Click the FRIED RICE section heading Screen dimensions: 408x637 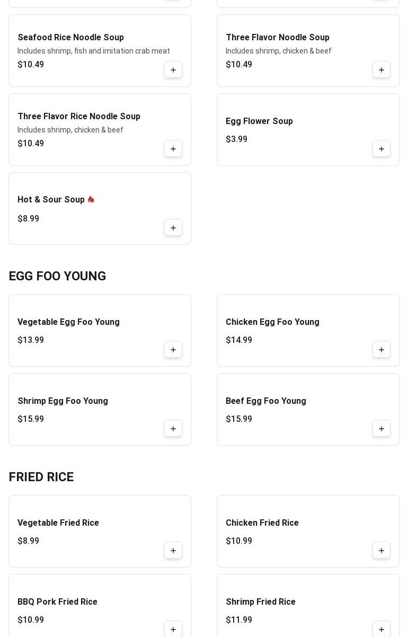41,477
